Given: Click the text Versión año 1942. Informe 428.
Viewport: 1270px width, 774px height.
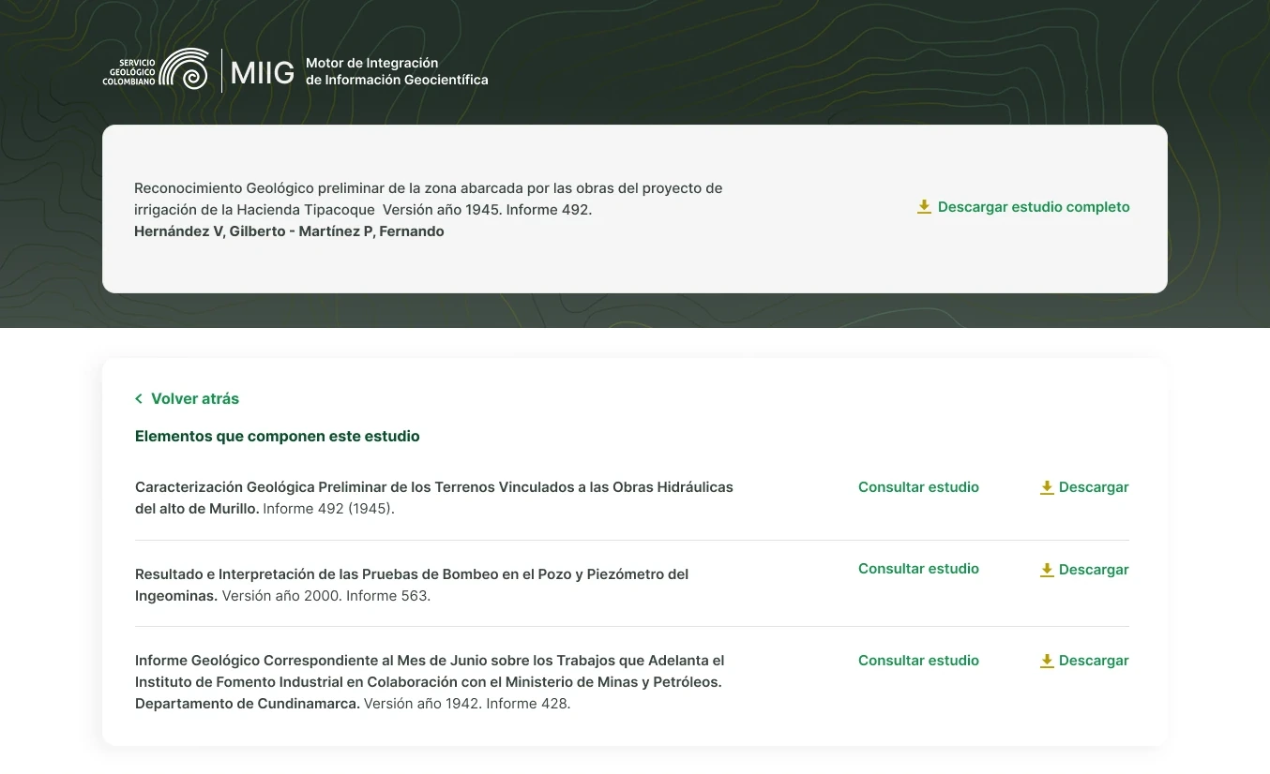Looking at the screenshot, I should [467, 704].
